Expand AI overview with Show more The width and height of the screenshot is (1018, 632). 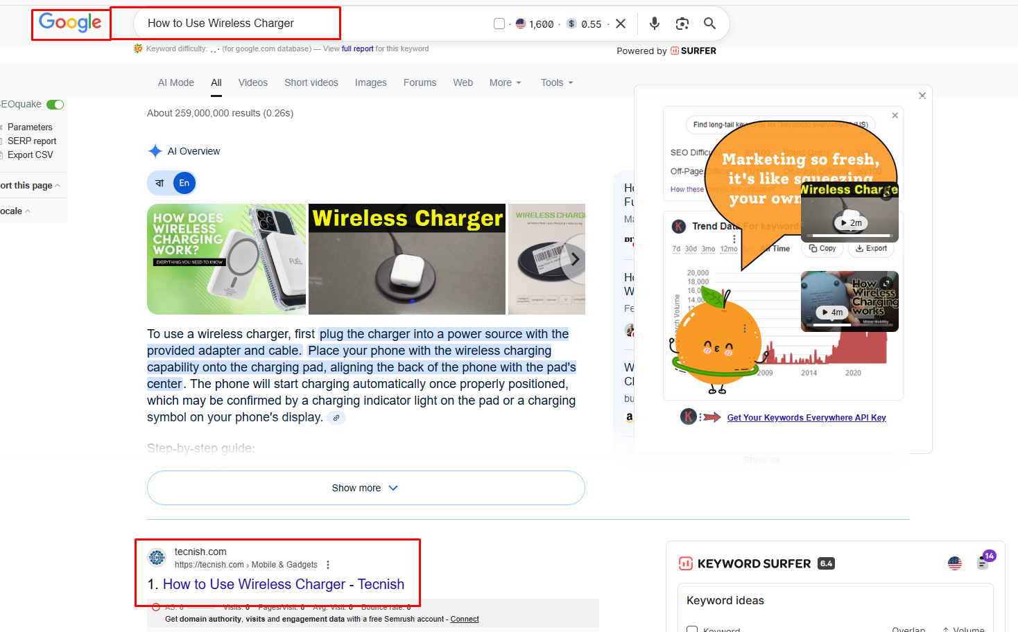(365, 488)
